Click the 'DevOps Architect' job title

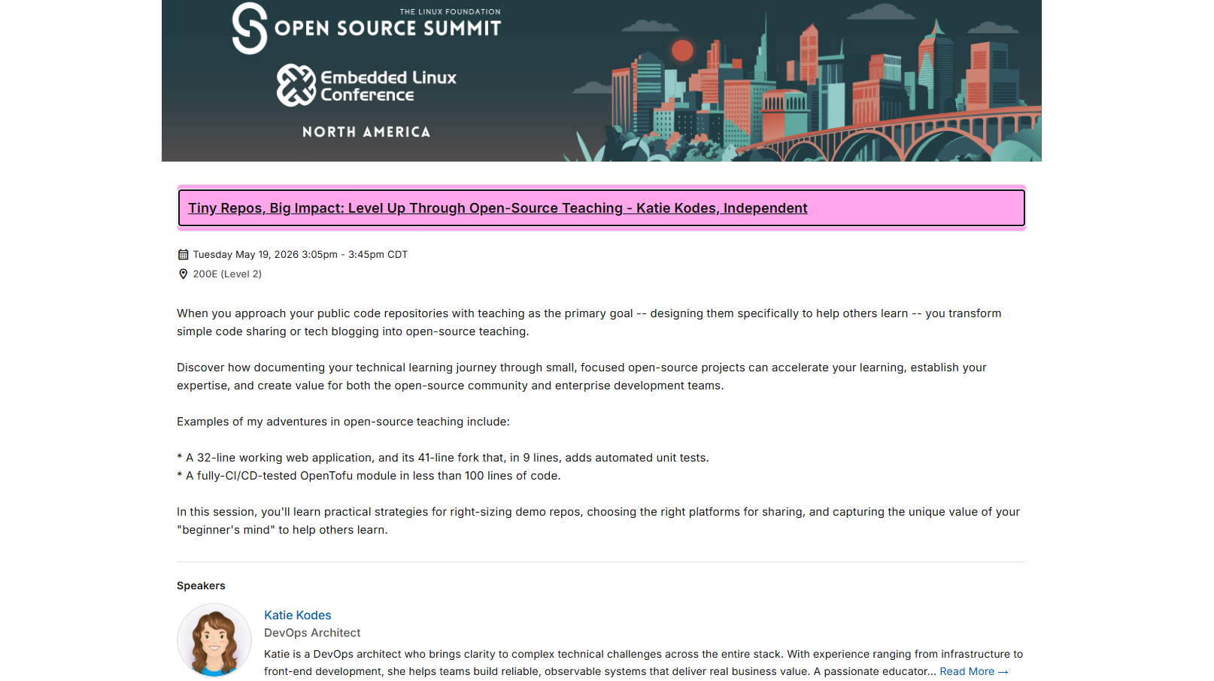click(312, 633)
